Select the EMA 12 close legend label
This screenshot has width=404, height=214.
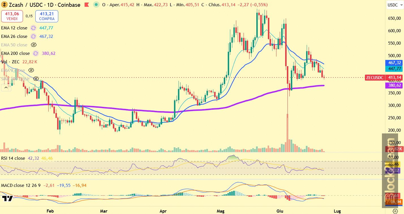(x=14, y=28)
